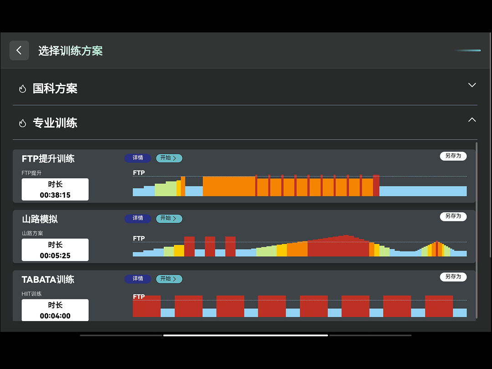Save FTP提升训练 with 另存为

point(453,156)
